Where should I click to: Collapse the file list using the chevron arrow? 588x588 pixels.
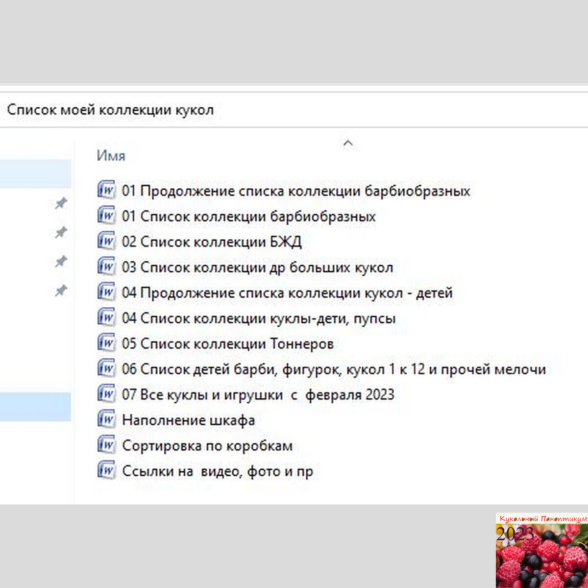(347, 144)
